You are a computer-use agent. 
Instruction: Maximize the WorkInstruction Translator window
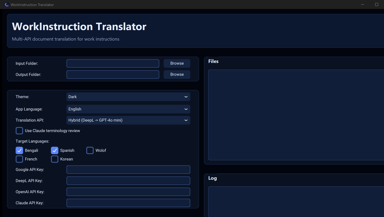[377, 4]
